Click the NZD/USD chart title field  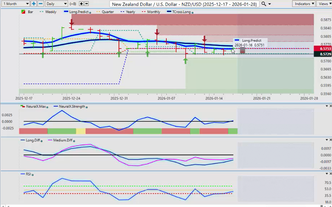tap(184, 3)
